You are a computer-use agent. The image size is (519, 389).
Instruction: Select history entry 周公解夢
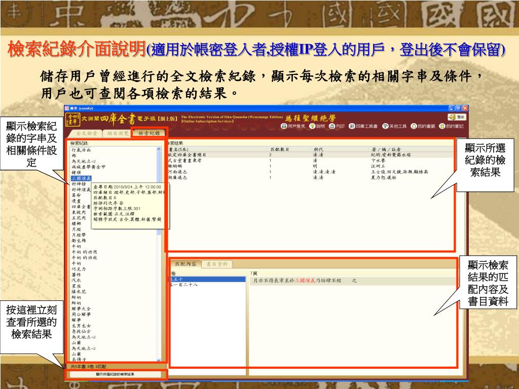point(81,314)
